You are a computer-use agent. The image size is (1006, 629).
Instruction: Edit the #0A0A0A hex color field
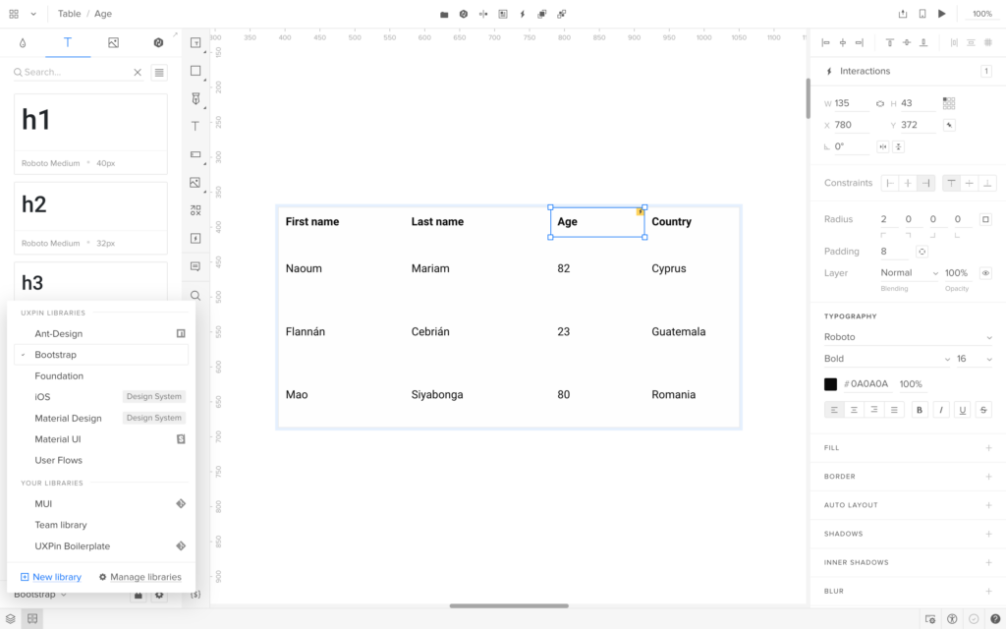point(866,384)
